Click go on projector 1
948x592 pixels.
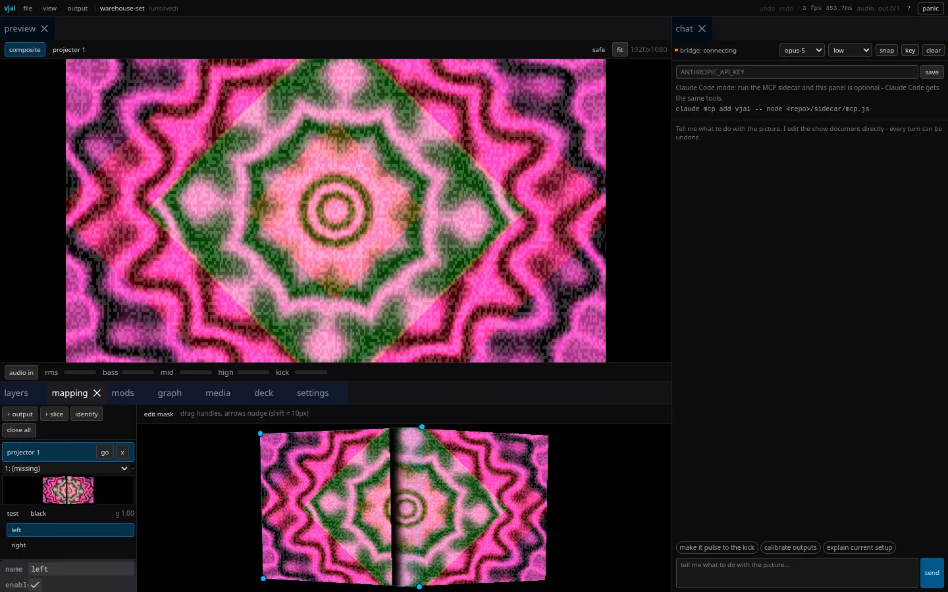pos(105,452)
